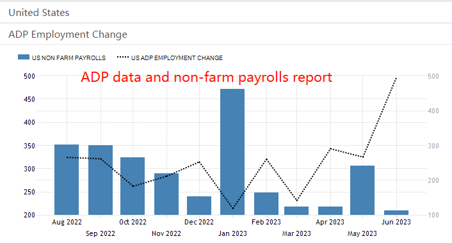Select the Feb 2023 payrolls bar
Screen dimensions: 452x243
266,203
